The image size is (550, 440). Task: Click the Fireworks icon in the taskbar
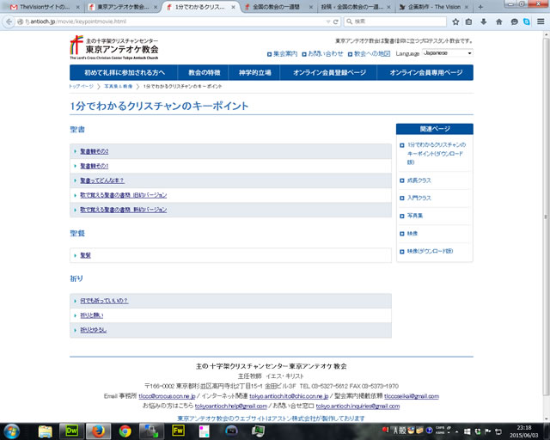point(180,430)
